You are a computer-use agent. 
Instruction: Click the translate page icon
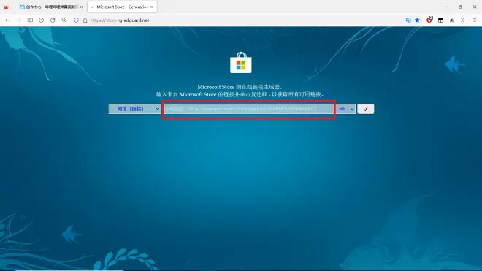(x=408, y=20)
